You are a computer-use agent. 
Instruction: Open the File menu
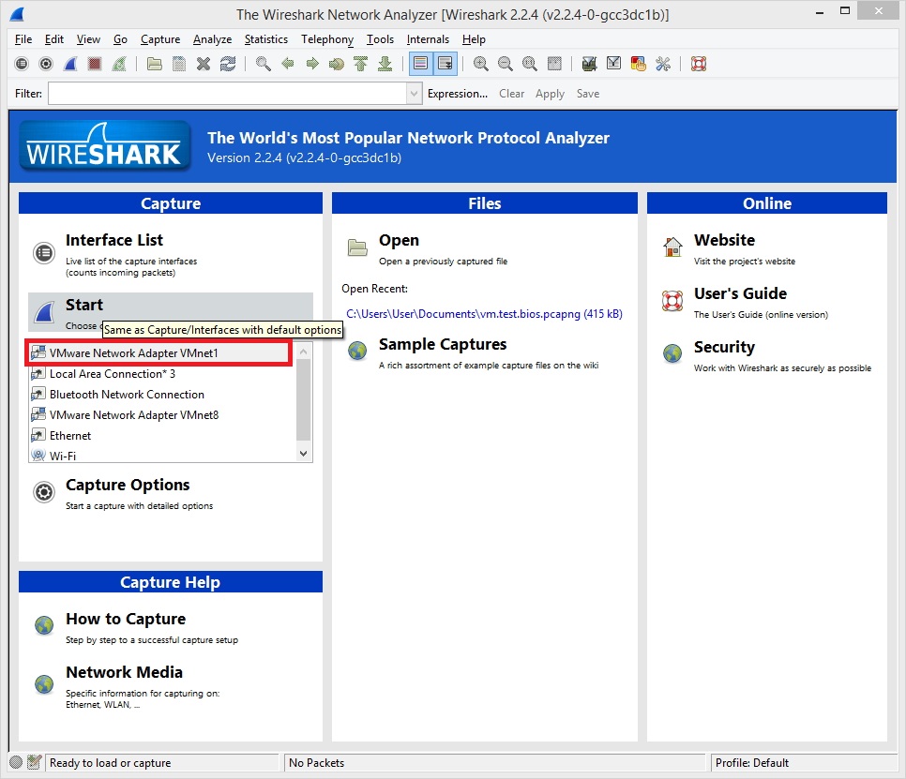click(23, 39)
